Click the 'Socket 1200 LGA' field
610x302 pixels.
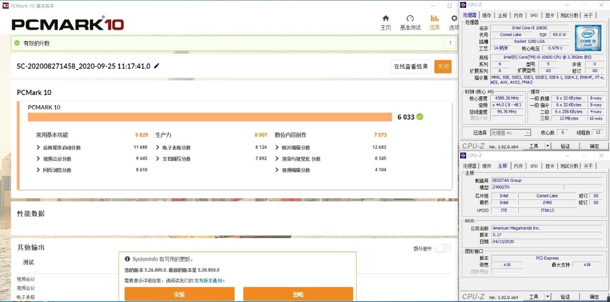coord(529,42)
